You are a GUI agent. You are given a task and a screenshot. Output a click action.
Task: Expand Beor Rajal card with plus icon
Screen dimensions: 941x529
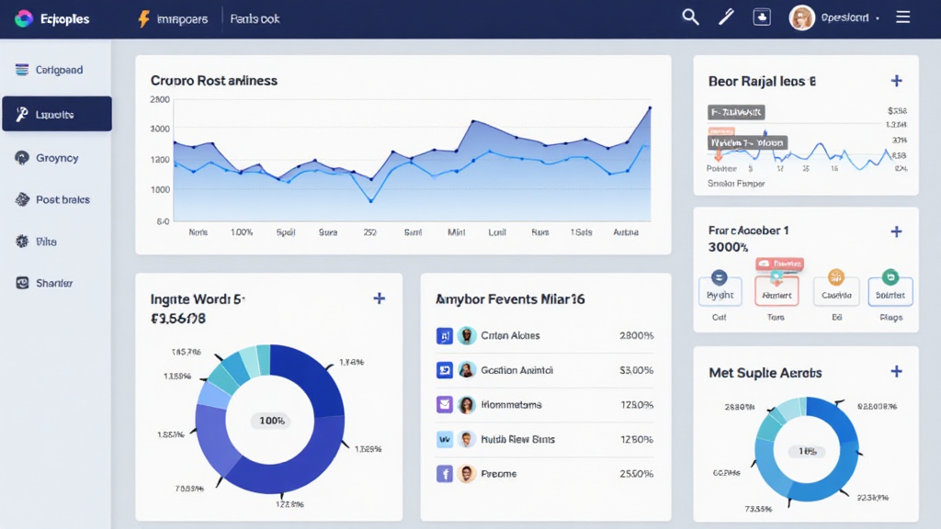(896, 81)
